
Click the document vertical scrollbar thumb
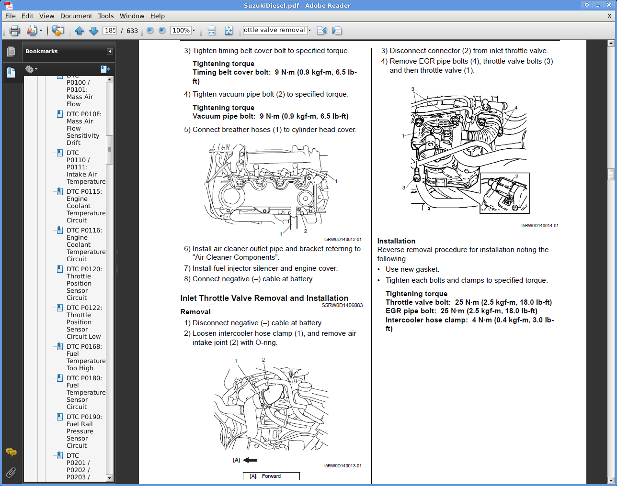click(611, 174)
